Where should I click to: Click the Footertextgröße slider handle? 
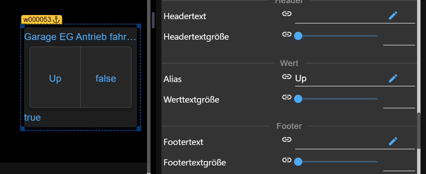tap(298, 162)
